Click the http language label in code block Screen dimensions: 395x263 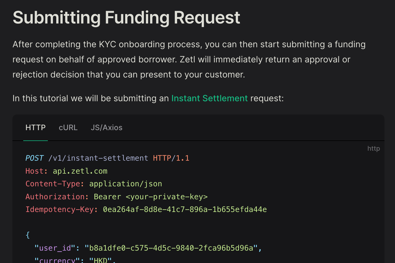(x=373, y=149)
